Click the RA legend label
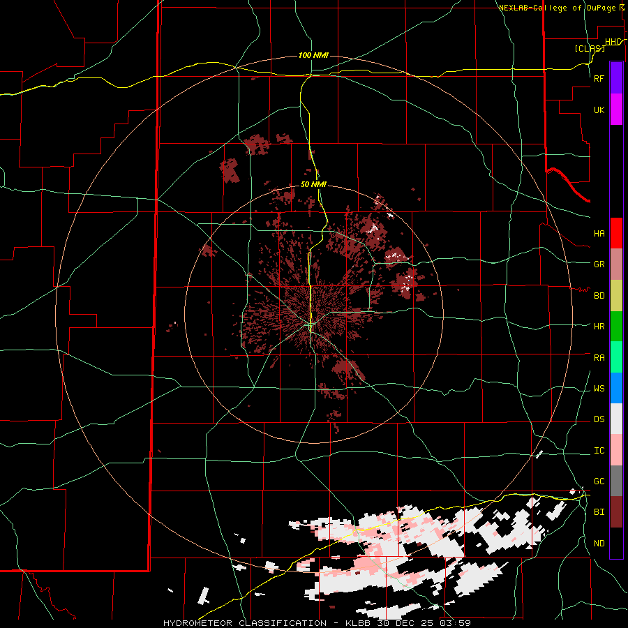This screenshot has width=628, height=628. coord(599,358)
